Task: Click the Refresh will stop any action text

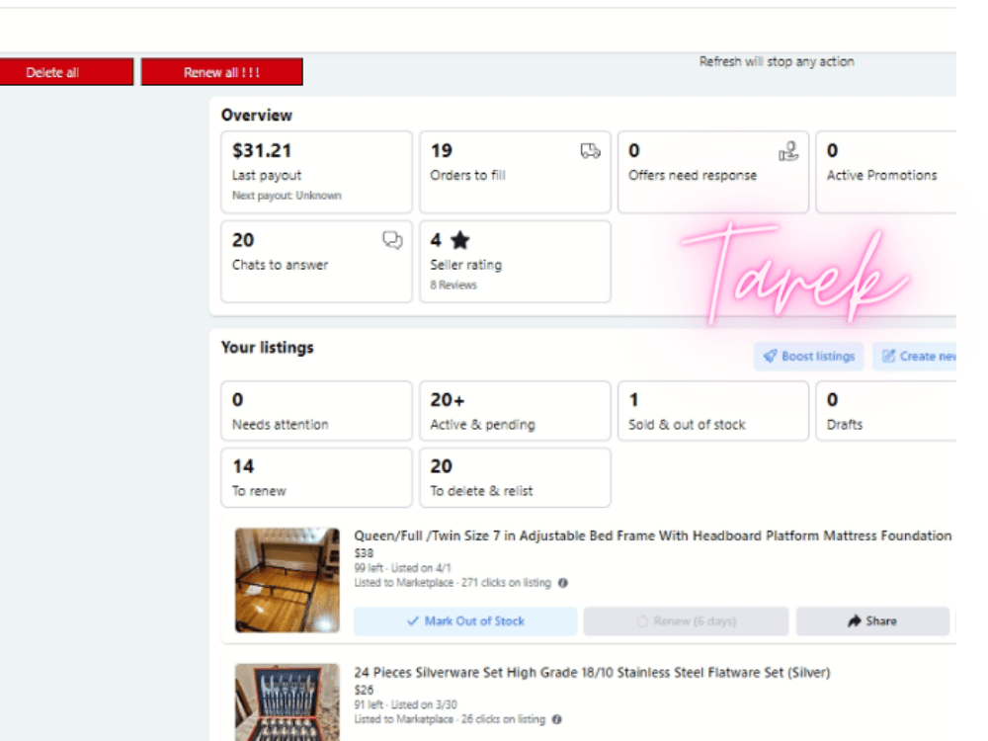Action: tap(777, 61)
